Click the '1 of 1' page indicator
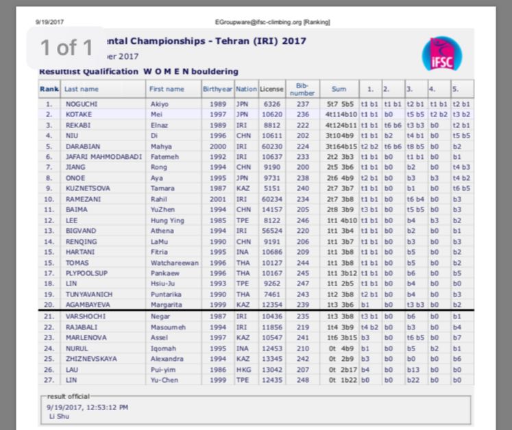This screenshot has width=512, height=430. (66, 47)
